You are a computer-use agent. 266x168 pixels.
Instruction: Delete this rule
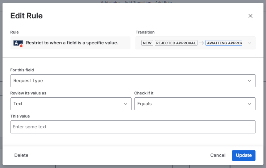click(x=21, y=155)
